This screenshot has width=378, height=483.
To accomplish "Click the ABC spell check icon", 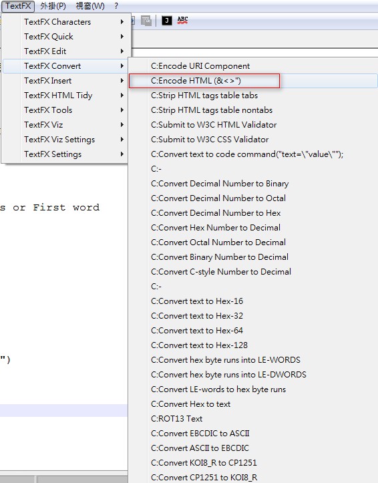I will point(182,20).
